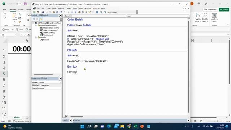This screenshot has height=130, width=231.
Task: Collapse Microsoft Excel Objects folder node
Action: (x=36, y=25)
